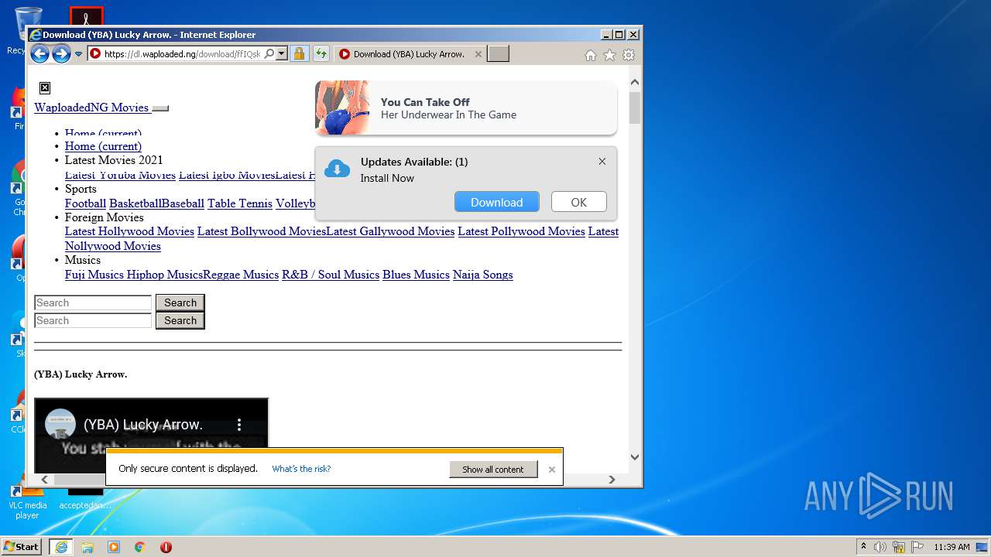Click the broken image icon on page
The width and height of the screenshot is (991, 557).
[45, 87]
